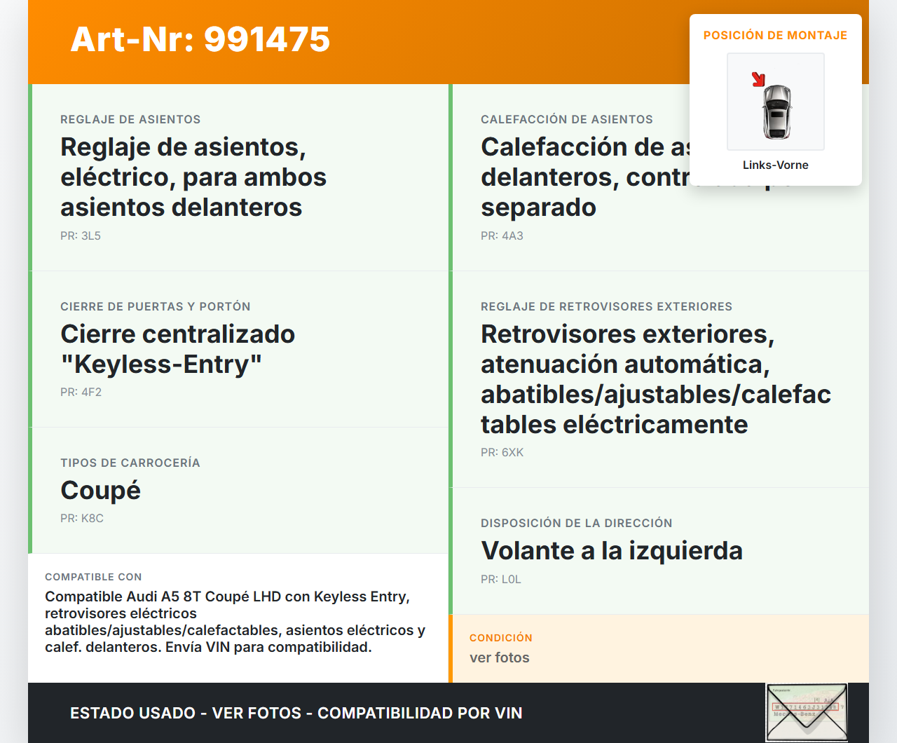Click the PR: L0L code
897x743 pixels.
pyautogui.click(x=500, y=579)
